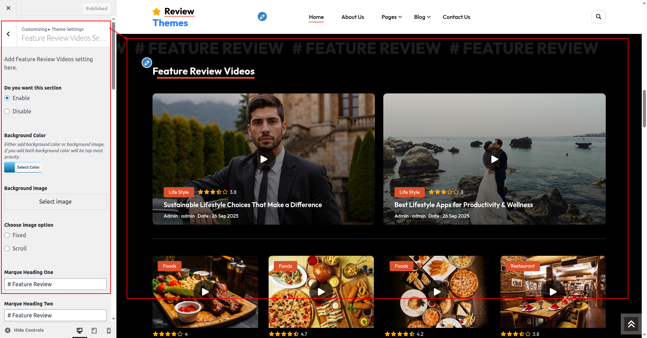Switch to desktop preview device icon
The height and width of the screenshot is (338, 647).
(x=80, y=330)
